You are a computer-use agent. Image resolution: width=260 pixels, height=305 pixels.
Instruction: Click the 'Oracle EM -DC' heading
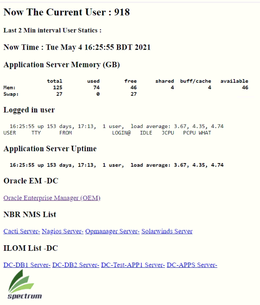point(31,181)
